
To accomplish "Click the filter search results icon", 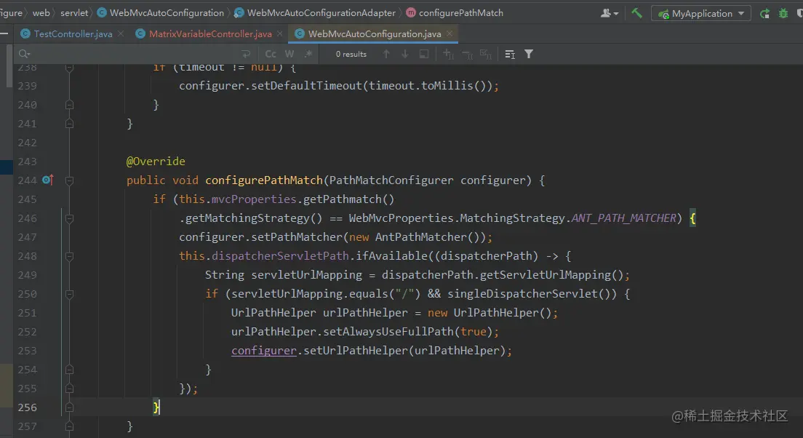I will pos(529,54).
